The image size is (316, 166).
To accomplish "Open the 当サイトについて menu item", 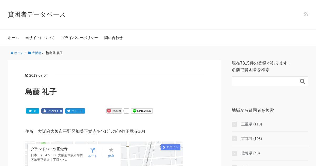I will (x=40, y=38).
